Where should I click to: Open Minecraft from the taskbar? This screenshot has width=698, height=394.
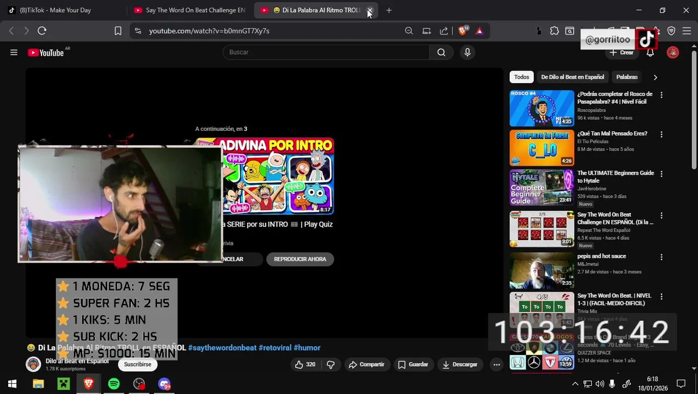[64, 384]
